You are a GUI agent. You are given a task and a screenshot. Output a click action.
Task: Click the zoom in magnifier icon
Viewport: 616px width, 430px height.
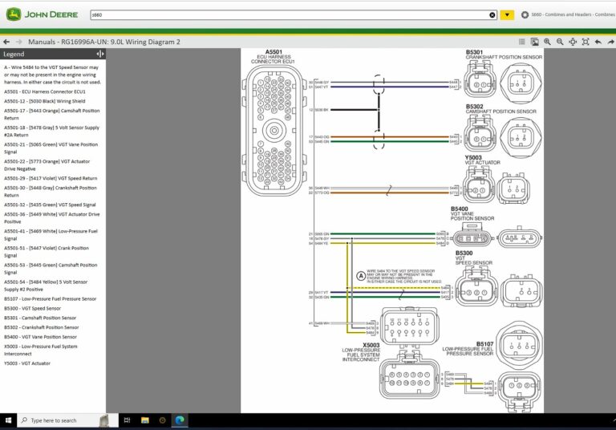click(547, 42)
